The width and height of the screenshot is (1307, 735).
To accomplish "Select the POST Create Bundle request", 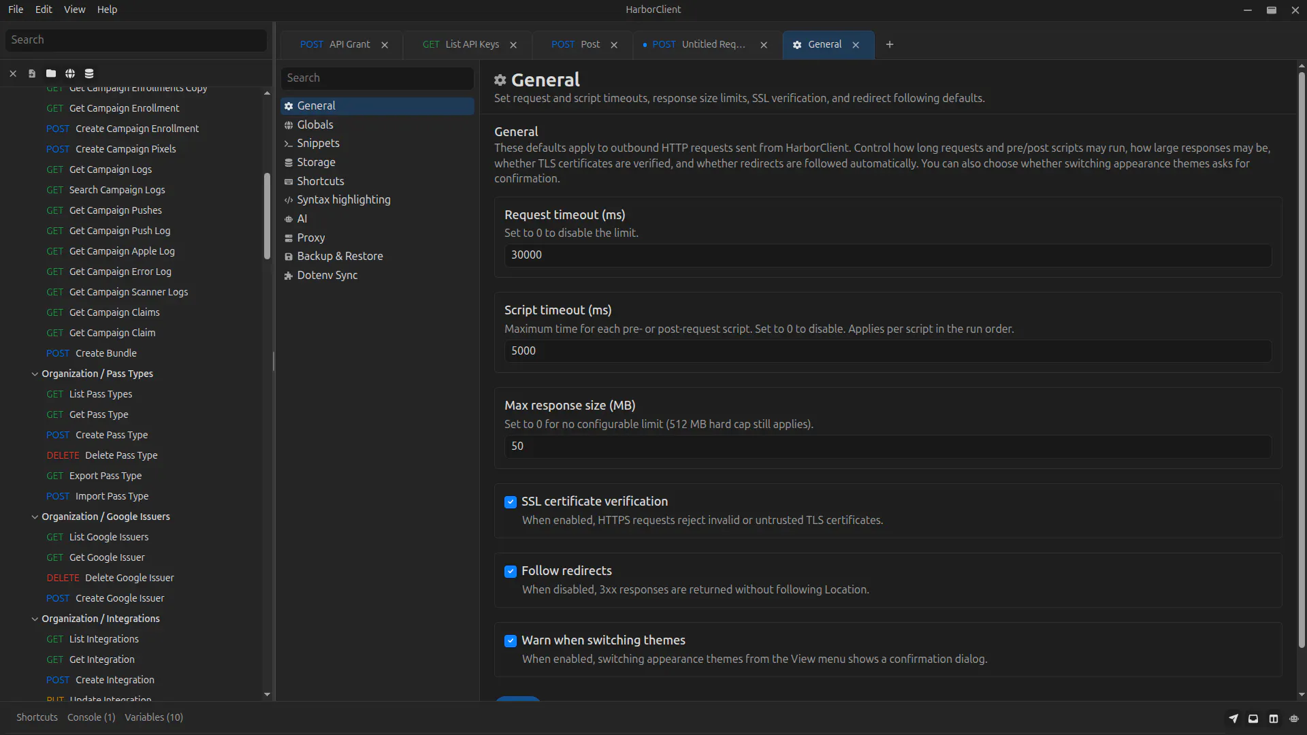I will point(91,353).
